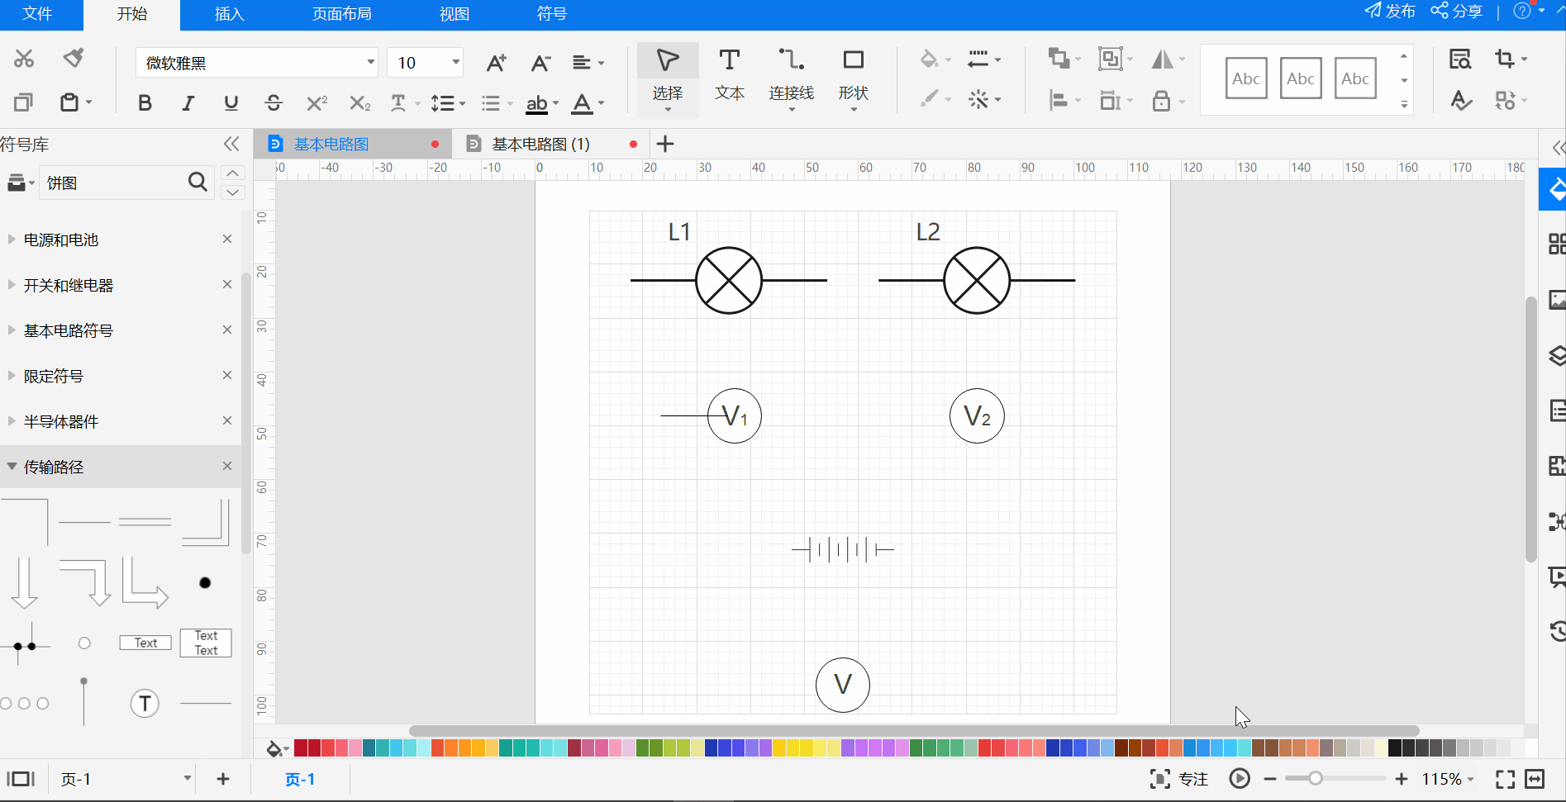The image size is (1566, 802).
Task: Click the paste clipboard icon
Action: 70,102
